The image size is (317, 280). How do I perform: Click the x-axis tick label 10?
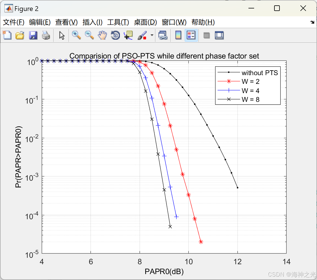click(189, 262)
